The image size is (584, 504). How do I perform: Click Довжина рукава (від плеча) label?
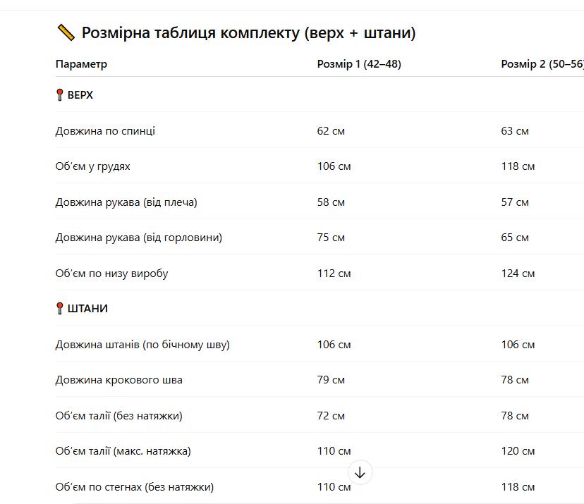[126, 202]
